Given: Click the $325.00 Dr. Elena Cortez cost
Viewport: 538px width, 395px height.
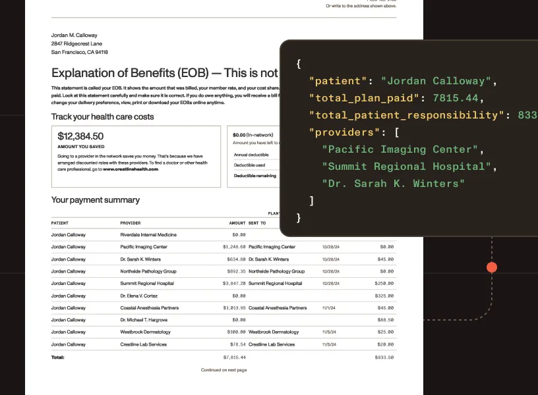Looking at the screenshot, I should pyautogui.click(x=384, y=296).
